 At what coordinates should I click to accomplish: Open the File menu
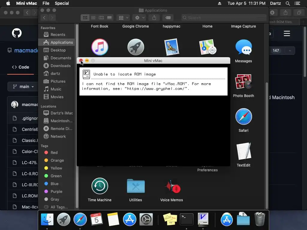pyautogui.click(x=46, y=3)
